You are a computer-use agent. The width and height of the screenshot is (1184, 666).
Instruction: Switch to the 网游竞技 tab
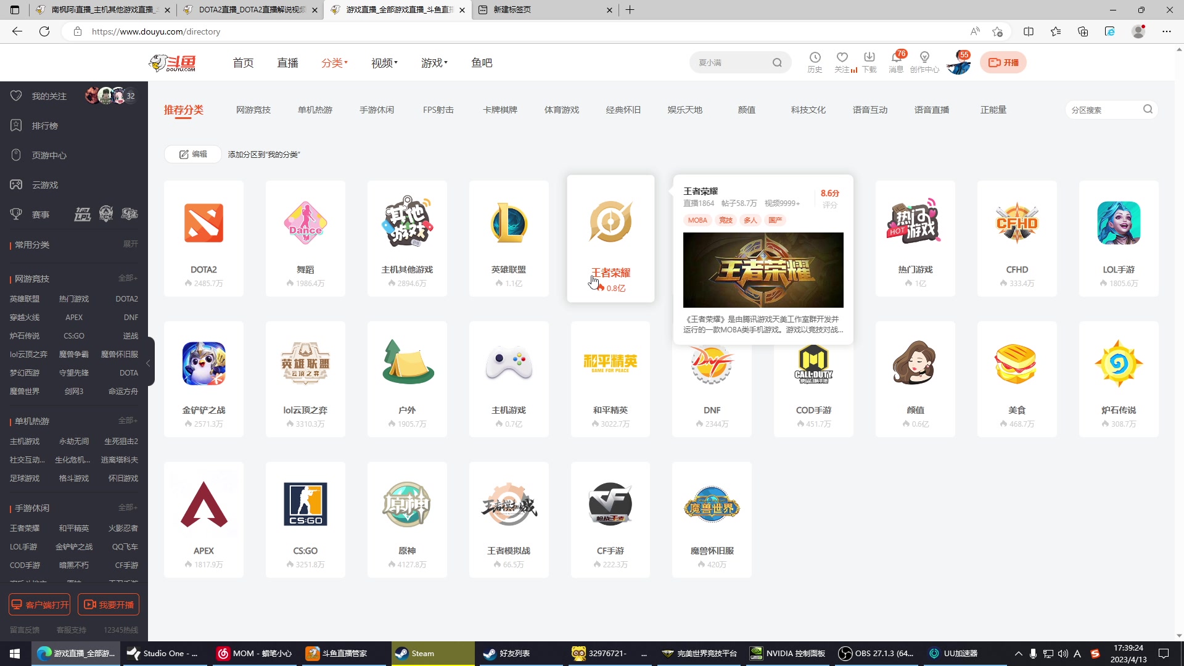[253, 110]
